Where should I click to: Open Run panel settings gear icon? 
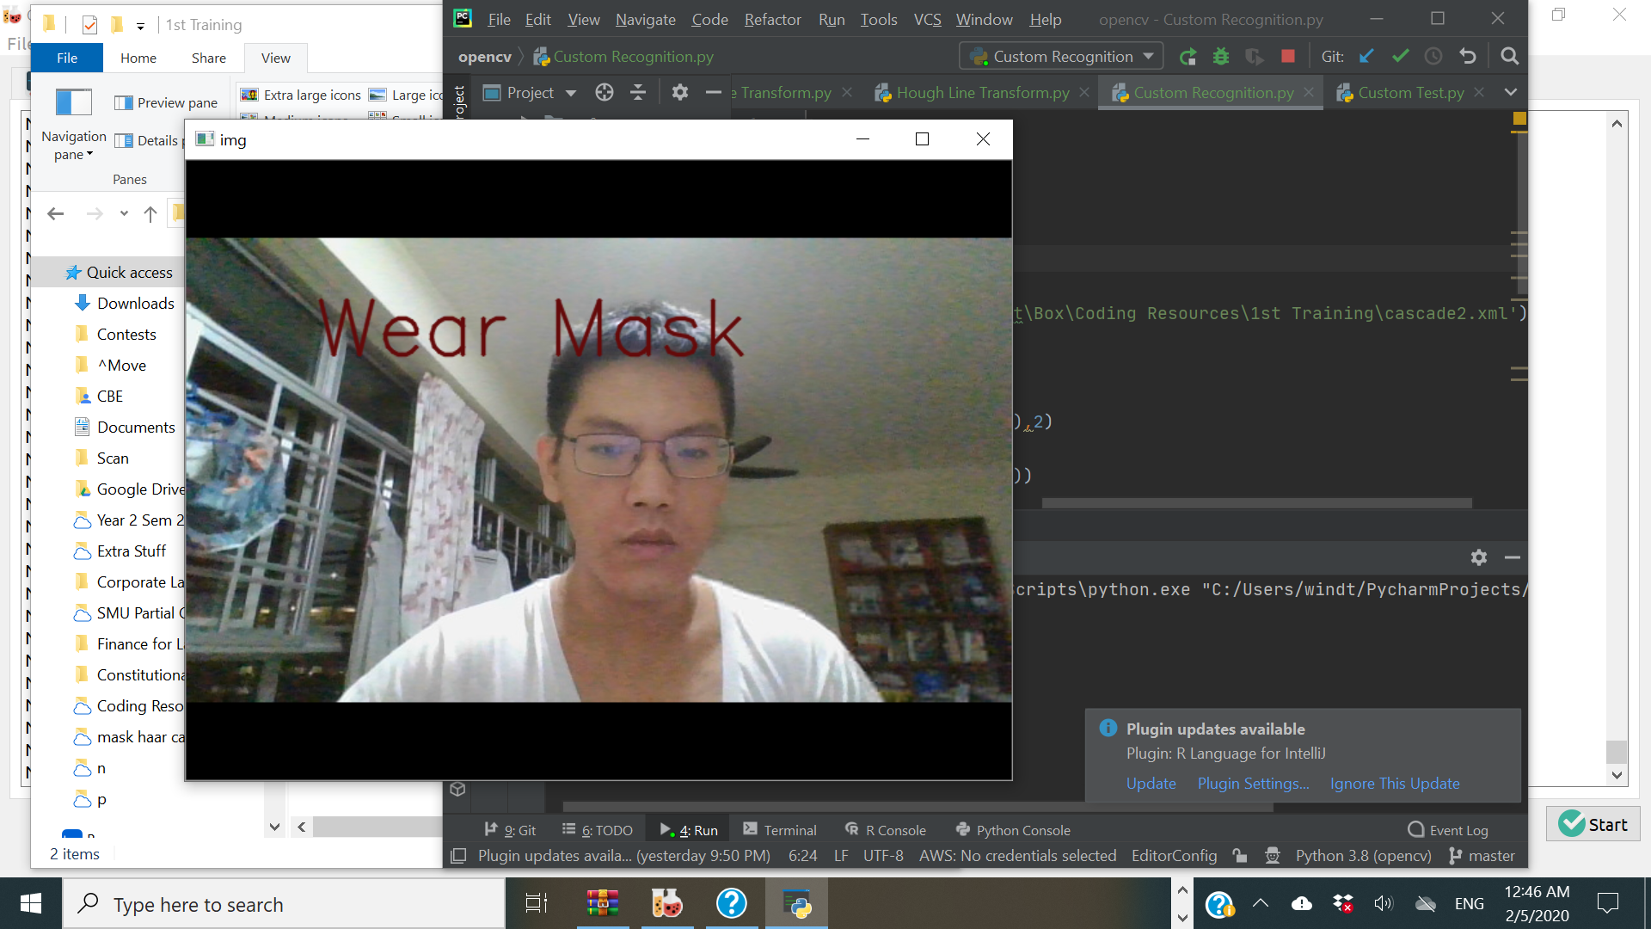tap(1479, 557)
